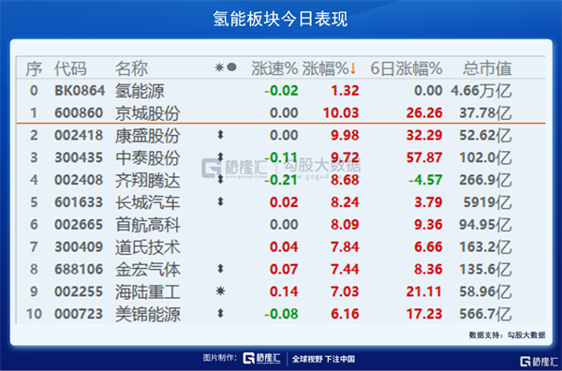Select the 齐翔腾达 row

[x=281, y=180]
